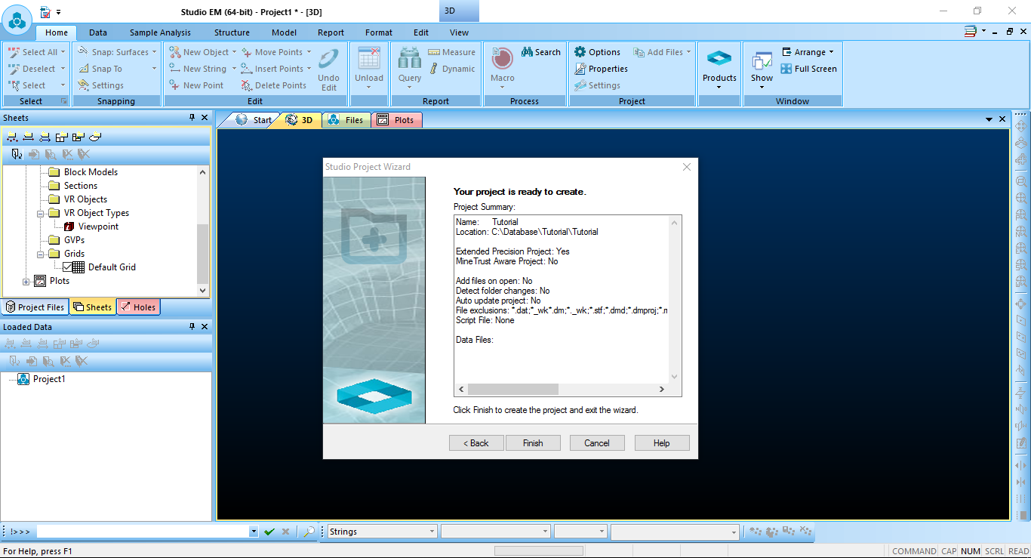
Task: Open the Data ribbon tab
Action: tap(98, 32)
